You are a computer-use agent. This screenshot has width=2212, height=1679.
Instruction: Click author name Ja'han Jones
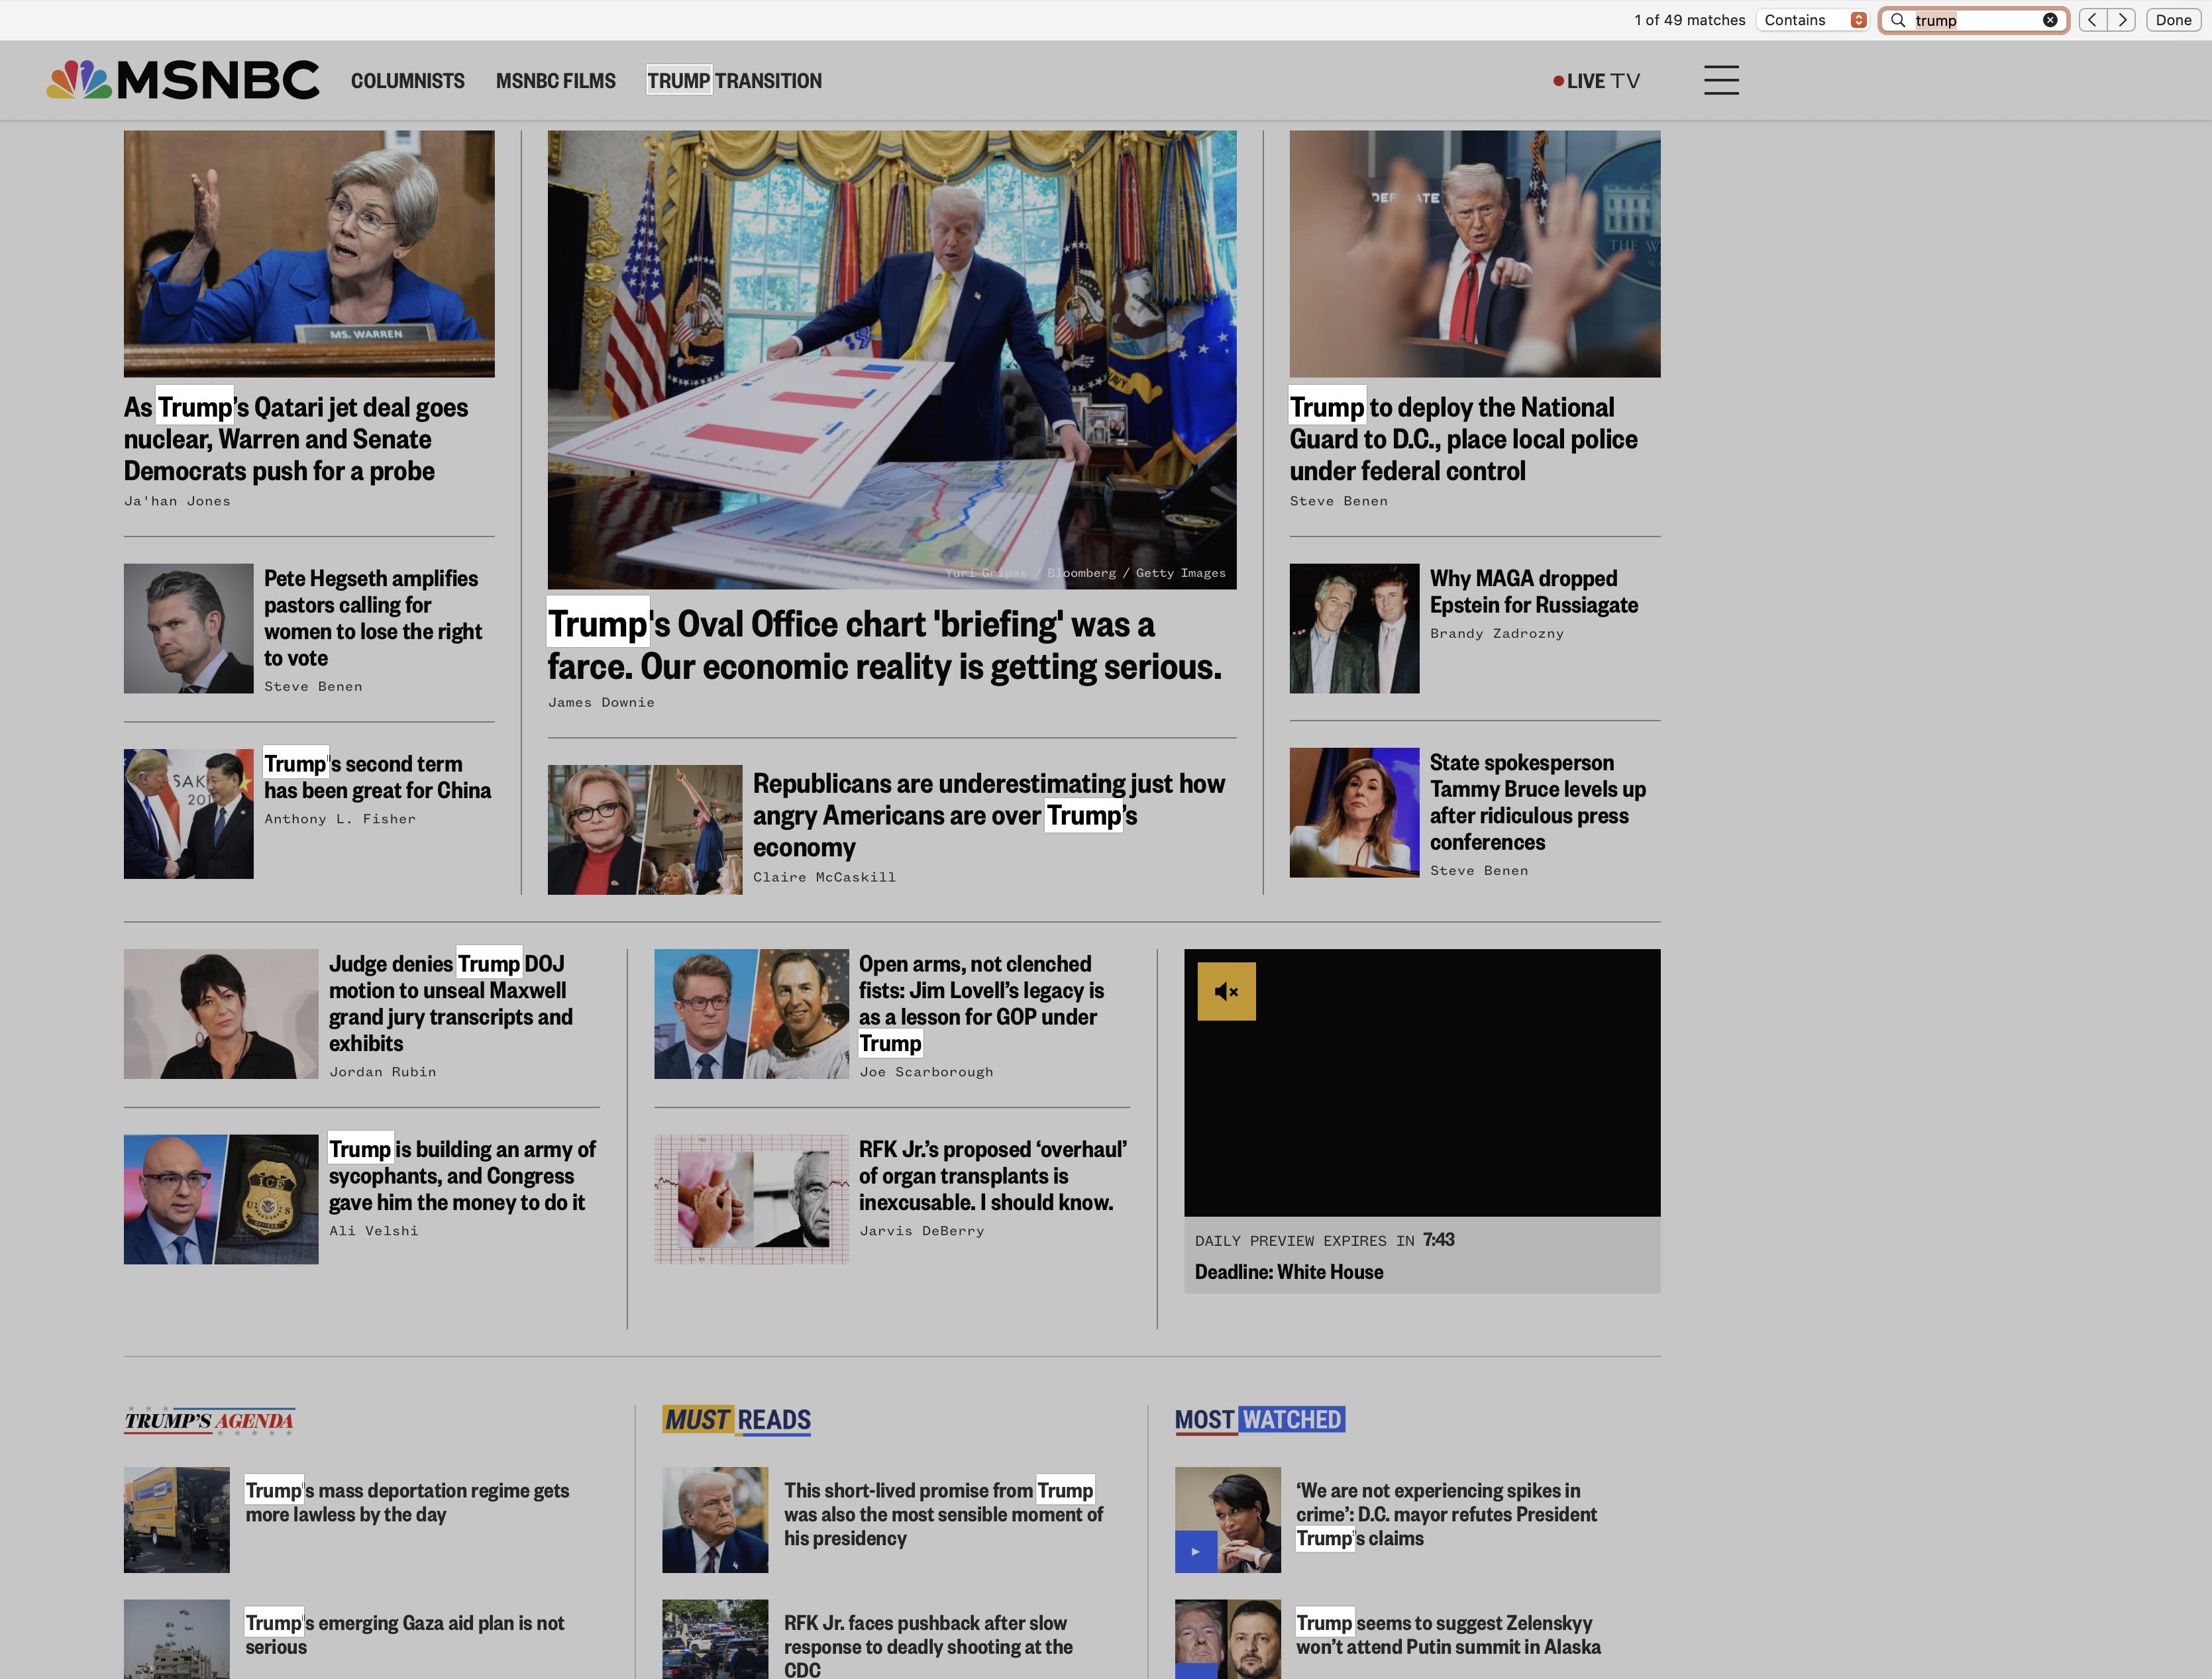[177, 501]
